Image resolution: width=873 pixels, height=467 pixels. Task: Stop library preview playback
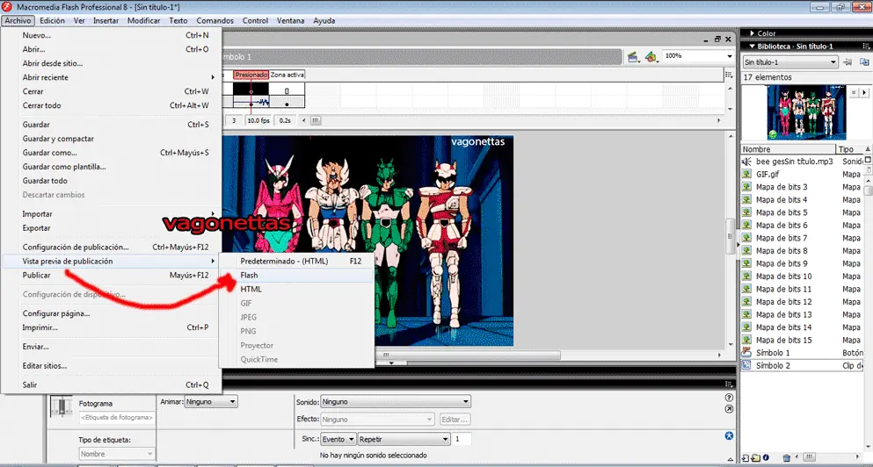855,91
